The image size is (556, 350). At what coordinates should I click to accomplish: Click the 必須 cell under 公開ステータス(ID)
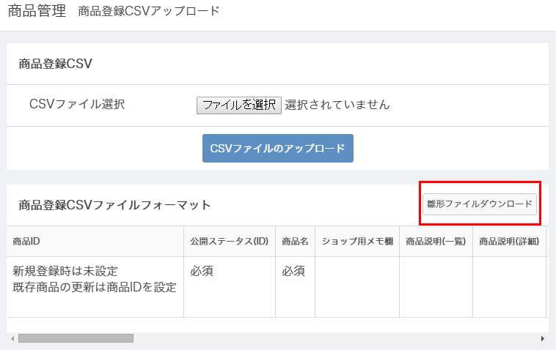click(x=202, y=272)
